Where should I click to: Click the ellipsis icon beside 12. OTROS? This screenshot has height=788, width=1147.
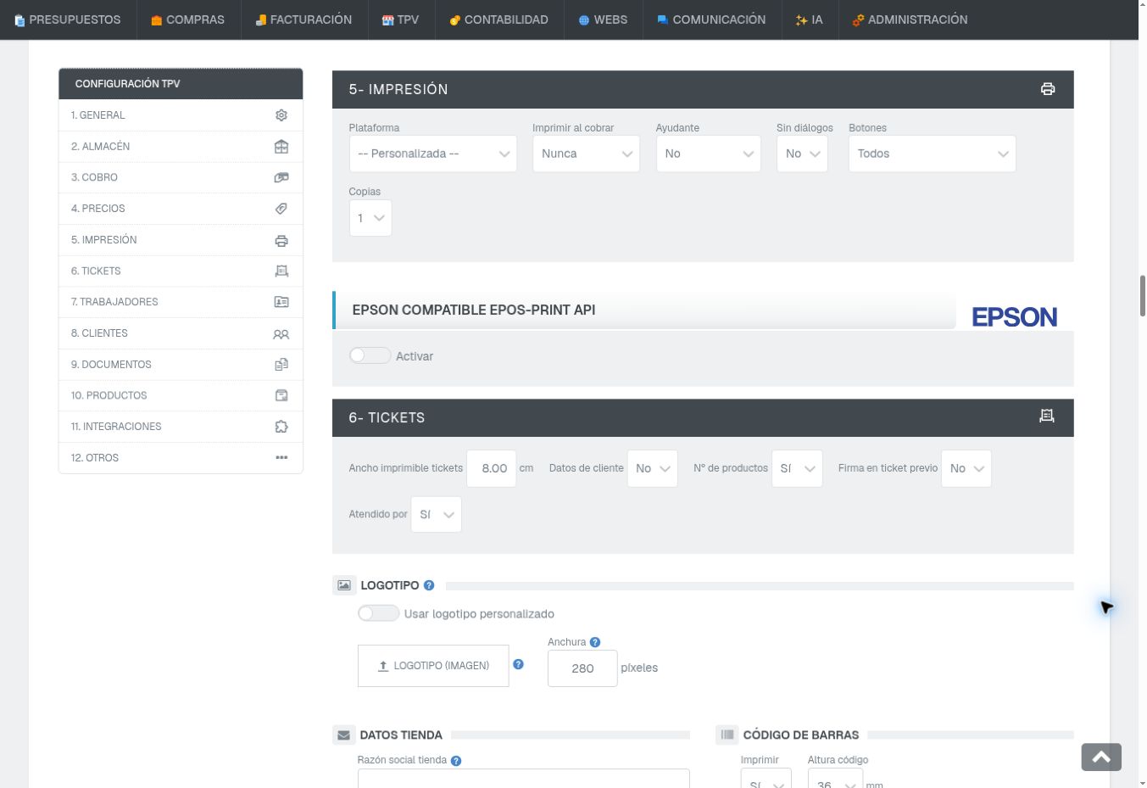(281, 458)
